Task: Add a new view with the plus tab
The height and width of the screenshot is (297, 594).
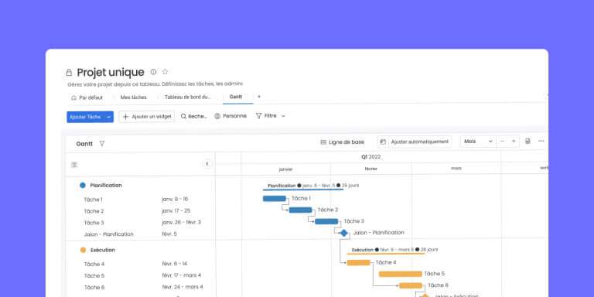Action: tap(259, 97)
